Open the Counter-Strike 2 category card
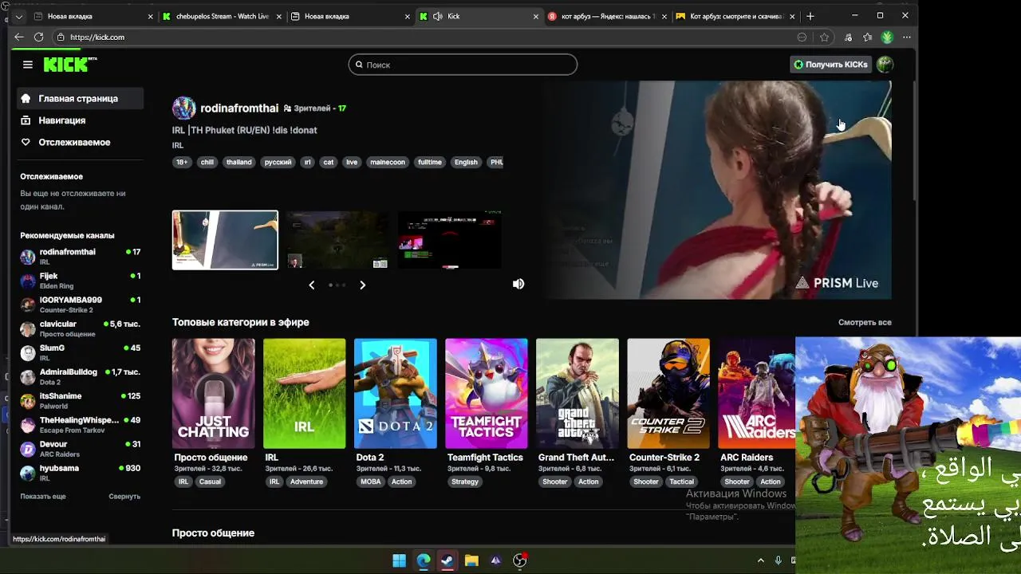This screenshot has height=574, width=1021. pos(668,394)
